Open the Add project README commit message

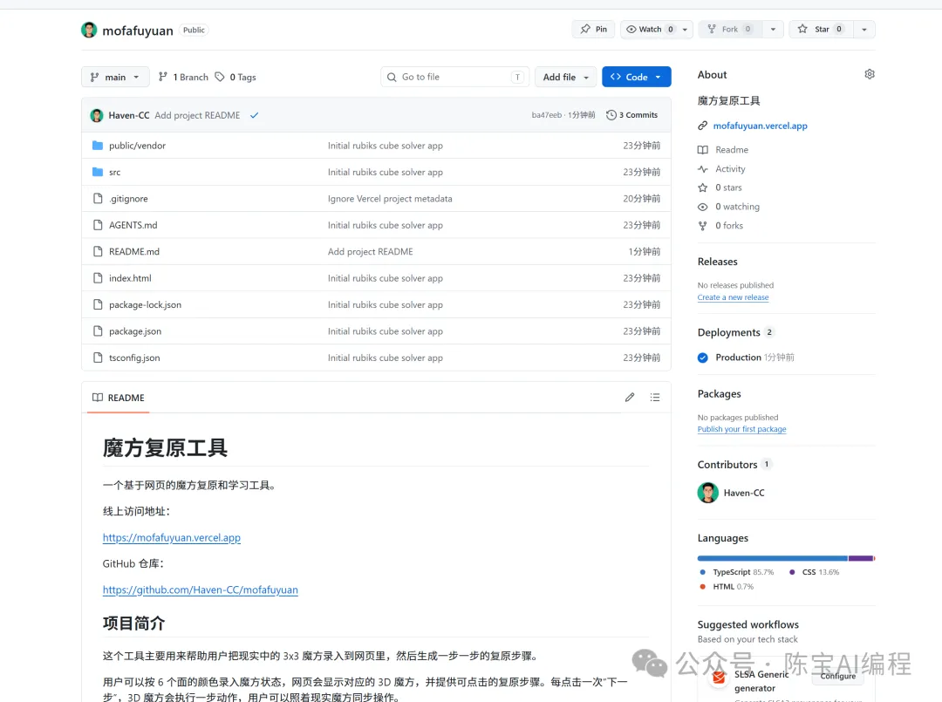pyautogui.click(x=197, y=115)
